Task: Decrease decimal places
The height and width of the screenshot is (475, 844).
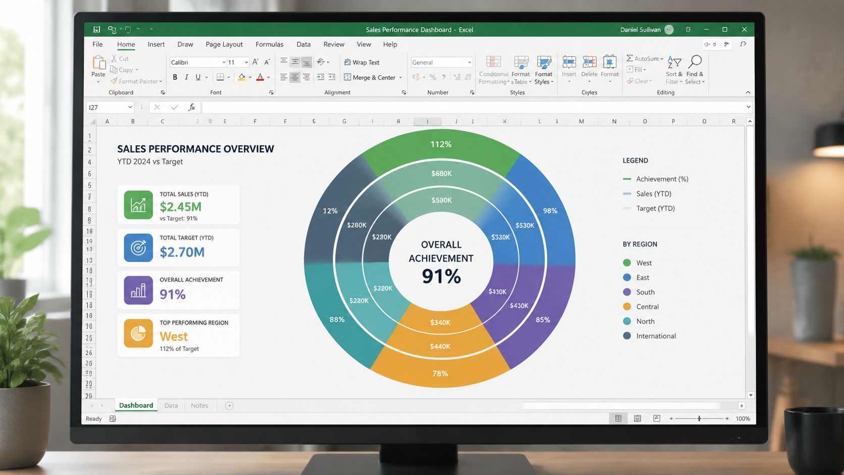Action: [468, 77]
